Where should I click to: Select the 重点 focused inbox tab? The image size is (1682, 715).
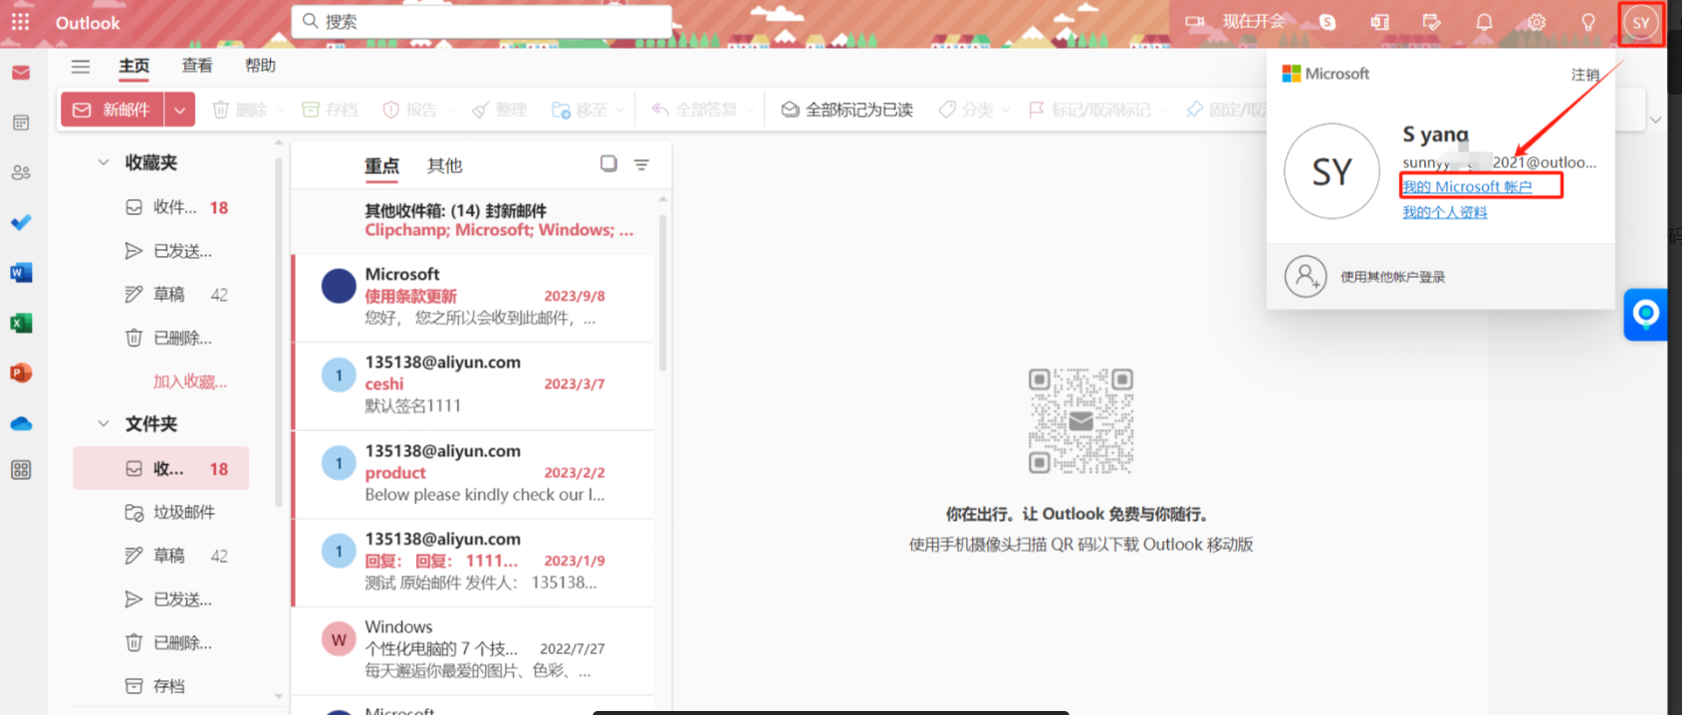point(381,166)
